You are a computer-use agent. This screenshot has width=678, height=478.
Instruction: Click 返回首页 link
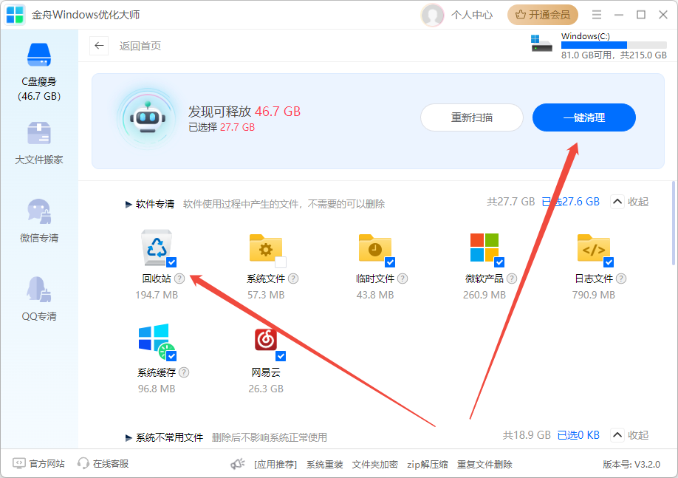tap(140, 46)
